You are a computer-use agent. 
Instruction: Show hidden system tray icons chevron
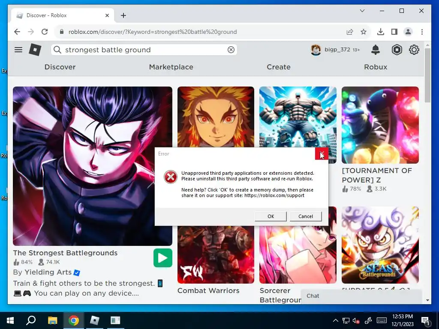pos(336,320)
